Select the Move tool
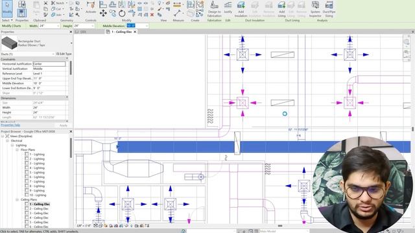The image size is (415, 233). pyautogui.click(x=103, y=13)
